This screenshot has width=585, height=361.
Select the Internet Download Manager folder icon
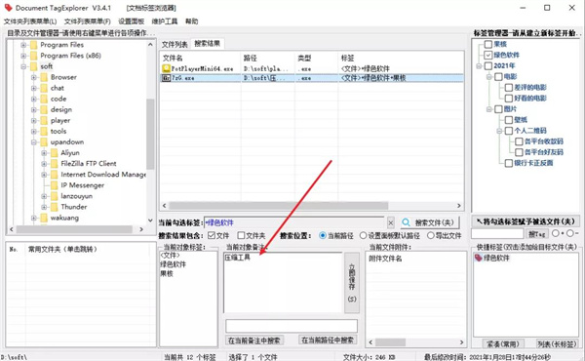55,175
